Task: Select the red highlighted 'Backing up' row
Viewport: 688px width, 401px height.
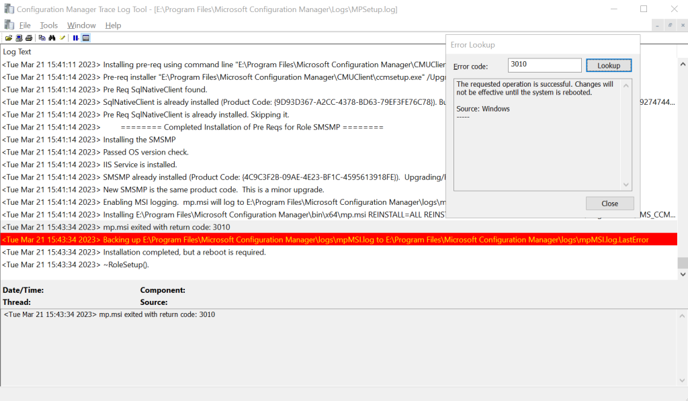Action: 339,240
